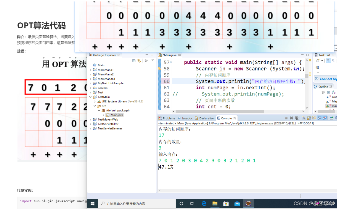Toggle show console on standard output change
This screenshot has height=209, width=339.
coord(319,118)
